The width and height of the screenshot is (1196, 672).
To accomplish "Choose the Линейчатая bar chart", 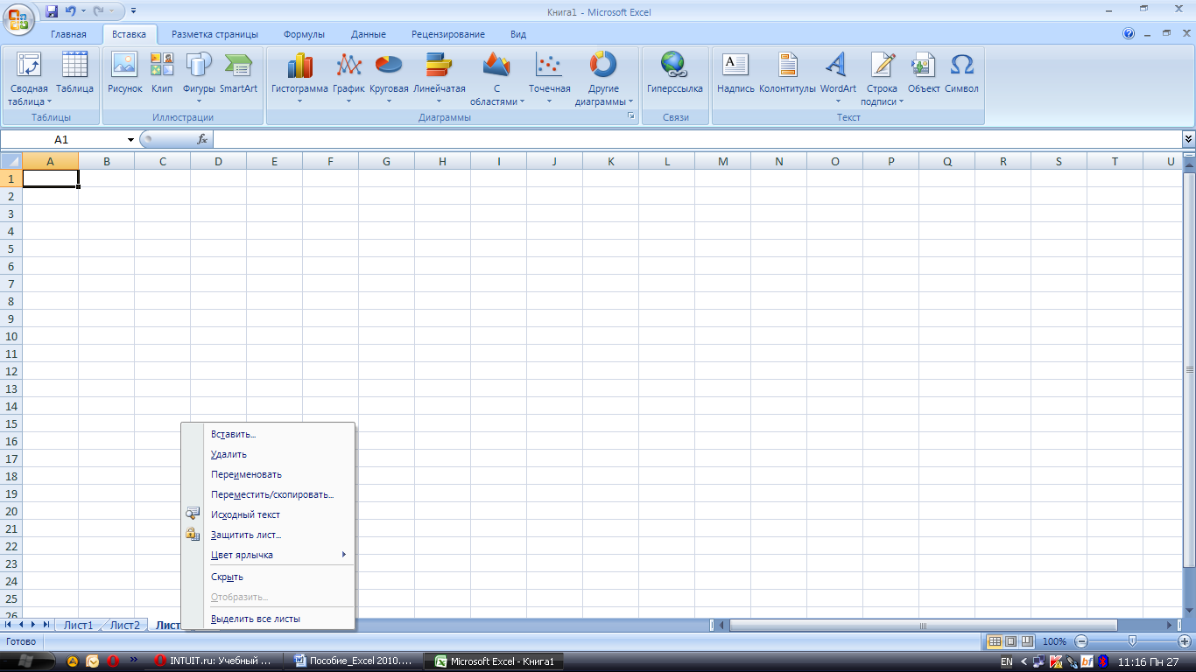I will [439, 79].
